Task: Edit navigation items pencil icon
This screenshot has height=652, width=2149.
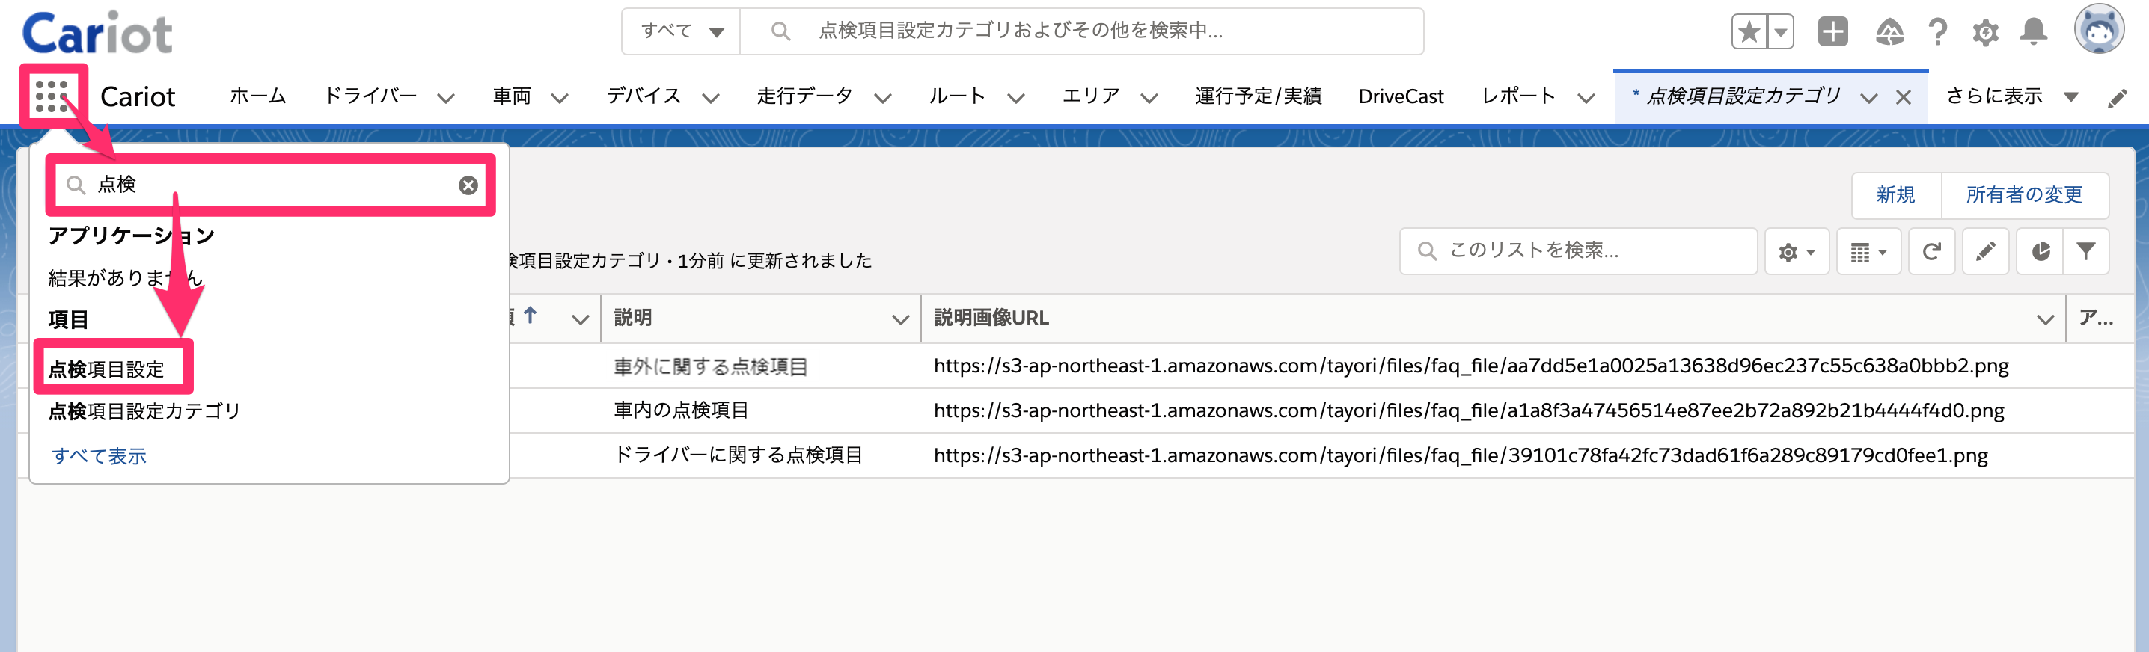Action: point(2118,99)
